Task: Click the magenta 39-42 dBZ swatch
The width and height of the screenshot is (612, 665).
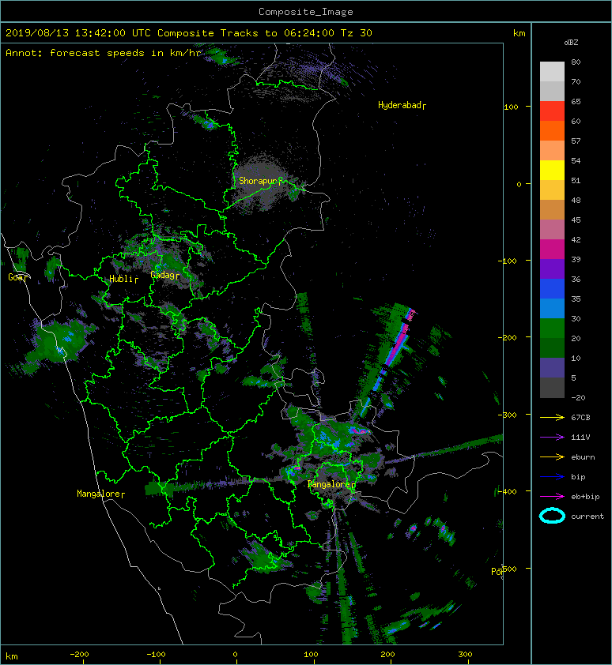Action: [552, 249]
